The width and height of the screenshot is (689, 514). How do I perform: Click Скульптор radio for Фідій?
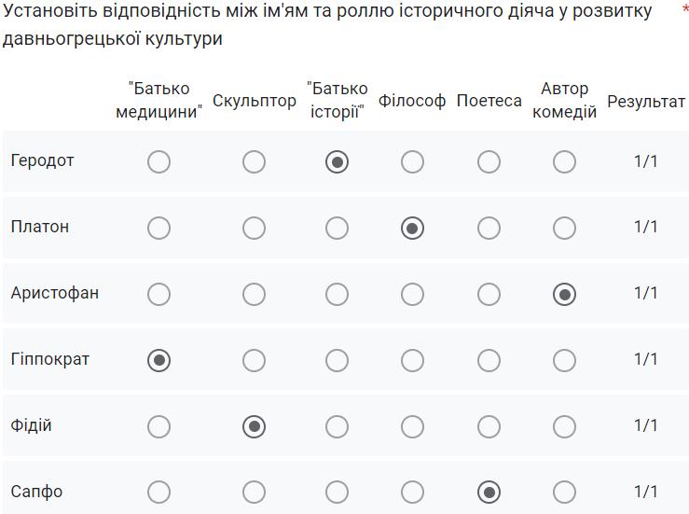click(254, 426)
